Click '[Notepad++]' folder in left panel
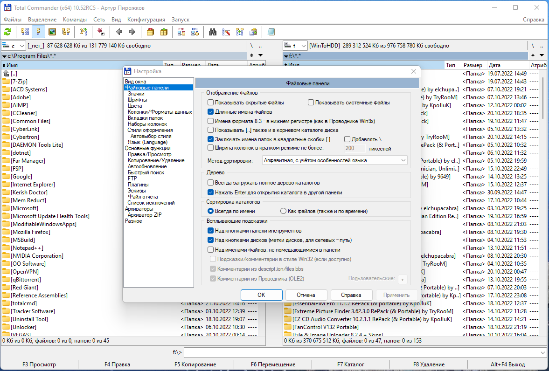Viewport: 549px width, 371px height. pyautogui.click(x=27, y=248)
